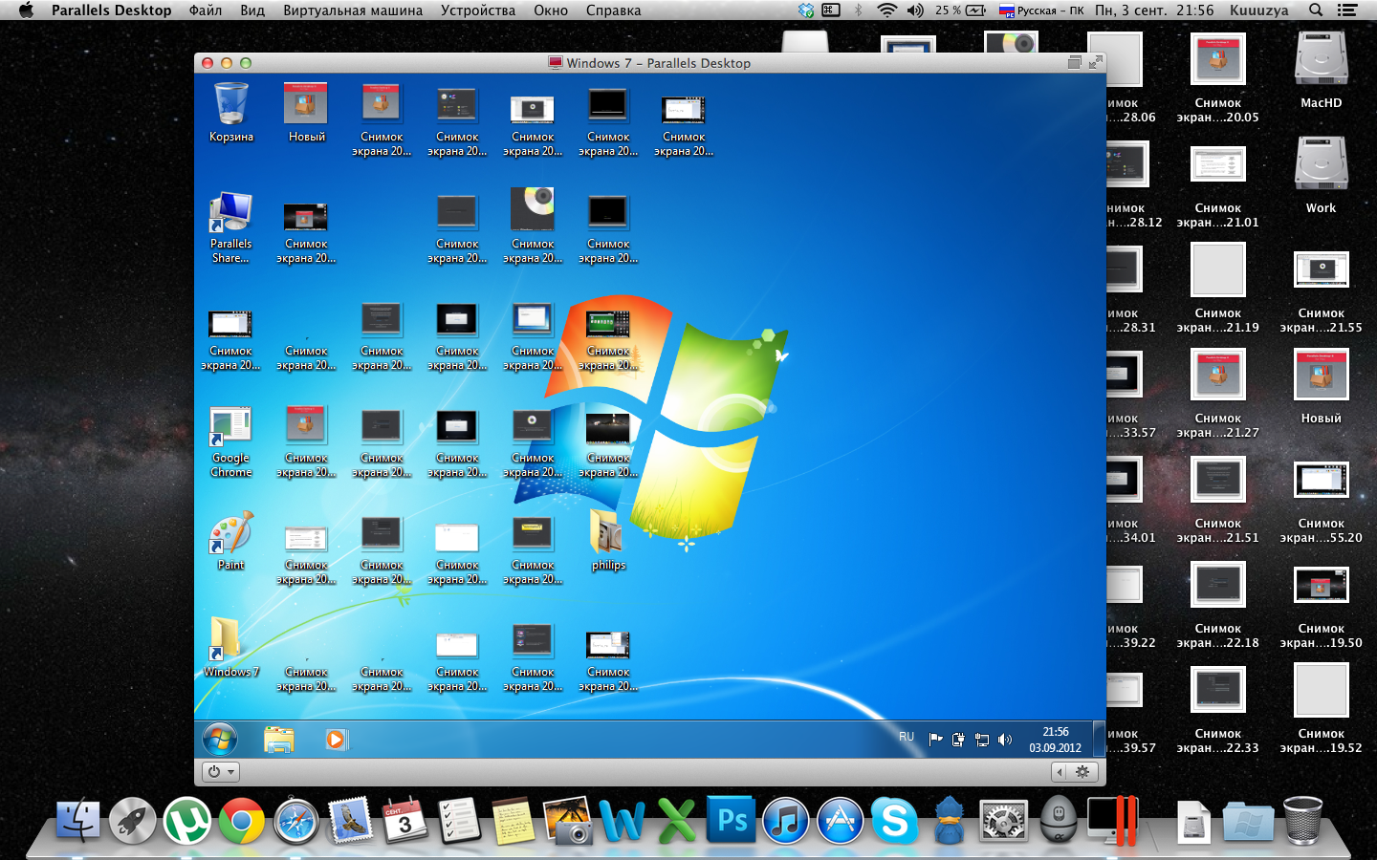
Task: Open the Paint shortcut on Windows desktop
Action: [231, 535]
